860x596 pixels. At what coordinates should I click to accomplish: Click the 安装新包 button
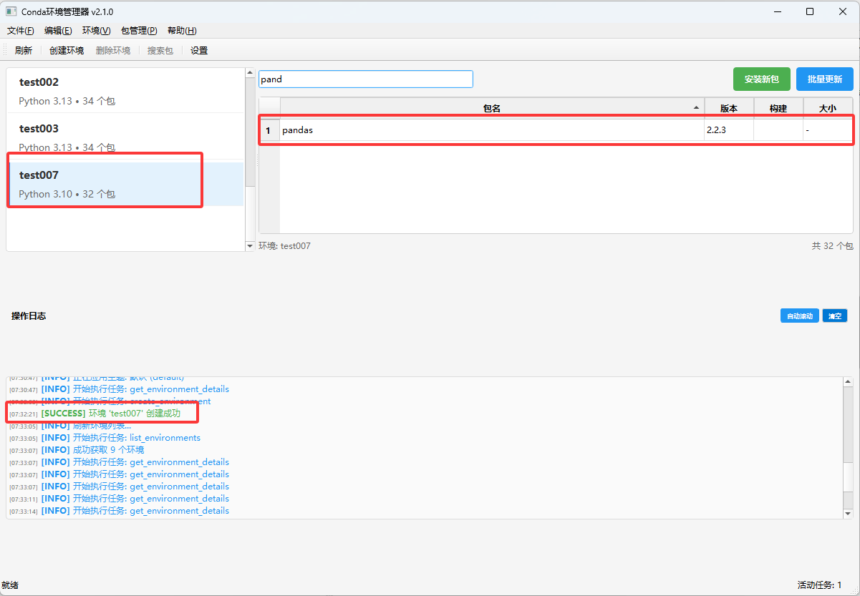point(761,79)
